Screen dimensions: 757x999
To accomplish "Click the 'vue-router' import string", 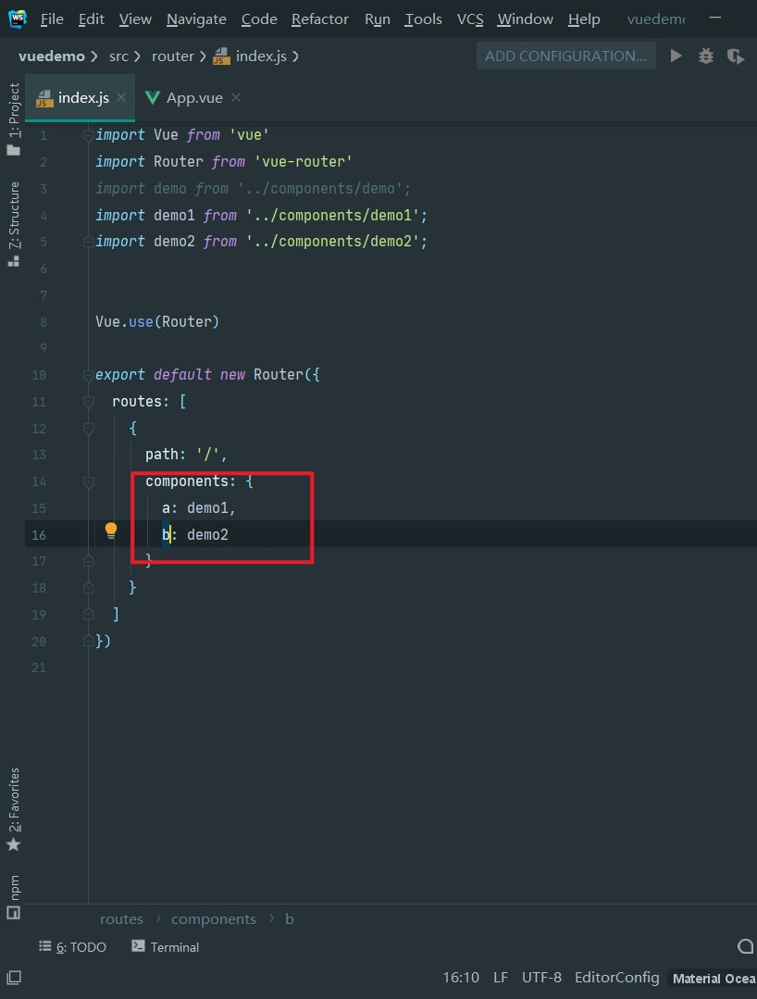I will coord(303,162).
